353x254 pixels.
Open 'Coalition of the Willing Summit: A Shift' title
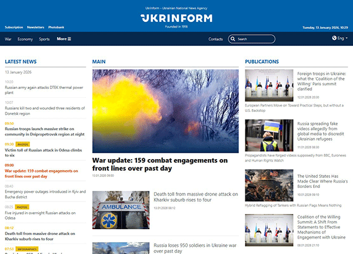pyautogui.click(x=321, y=227)
